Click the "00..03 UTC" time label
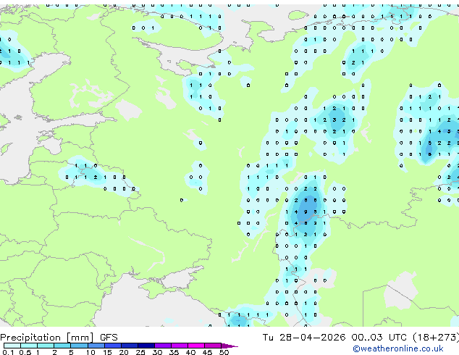 tap(379, 338)
